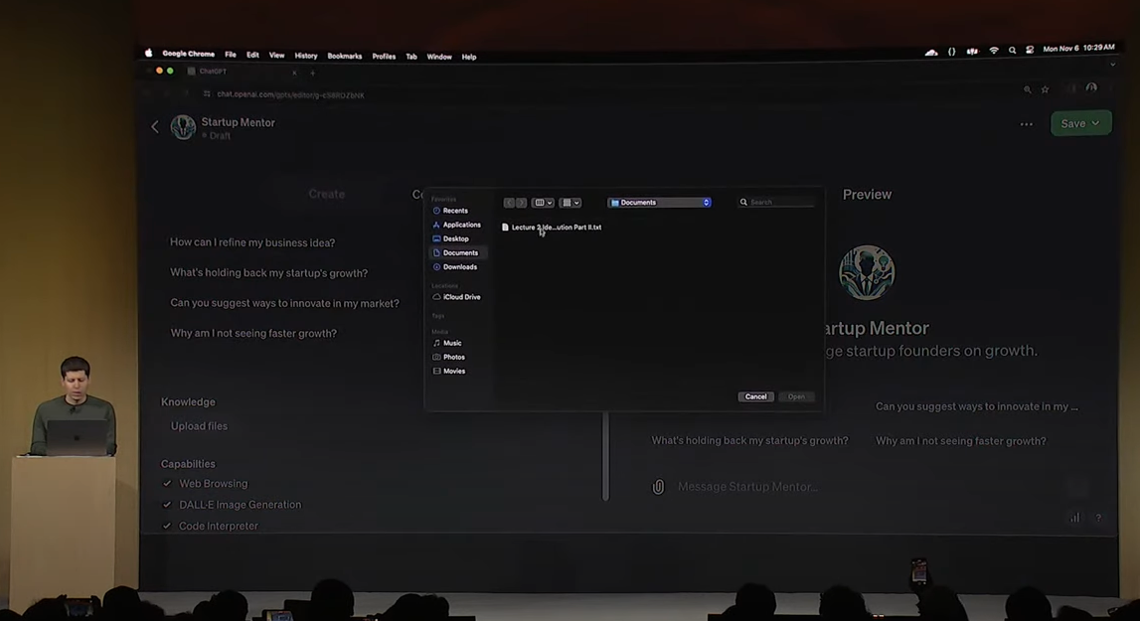Viewport: 1140px width, 621px height.
Task: Toggle the Code Interpreter checkbox
Action: point(167,526)
